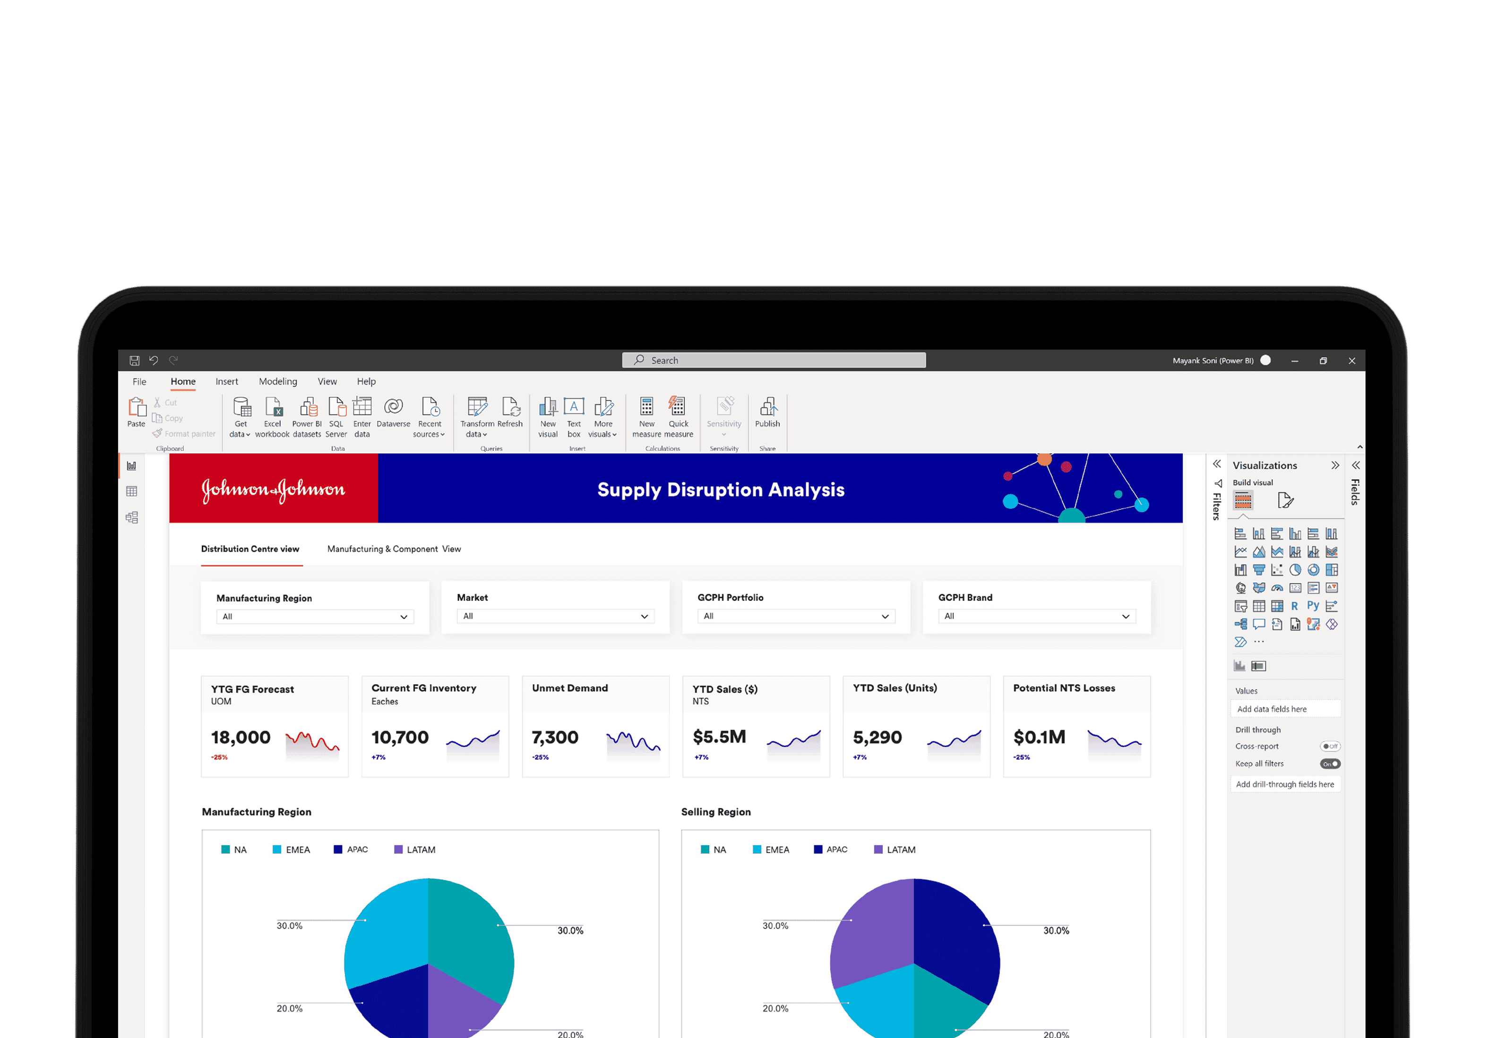The width and height of the screenshot is (1497, 1038).
Task: Click the EMEA legend swatch under Selling Region
Action: coord(757,849)
